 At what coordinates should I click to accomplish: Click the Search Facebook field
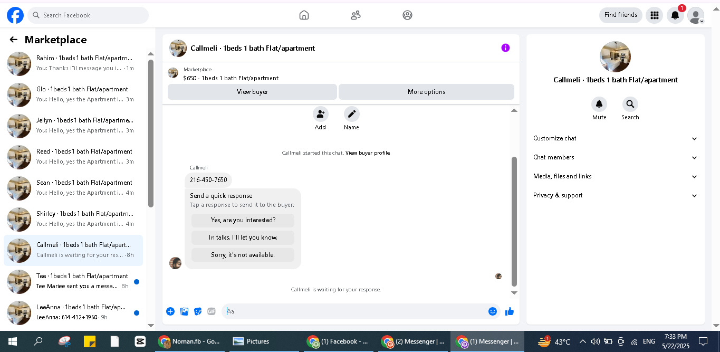pos(88,15)
